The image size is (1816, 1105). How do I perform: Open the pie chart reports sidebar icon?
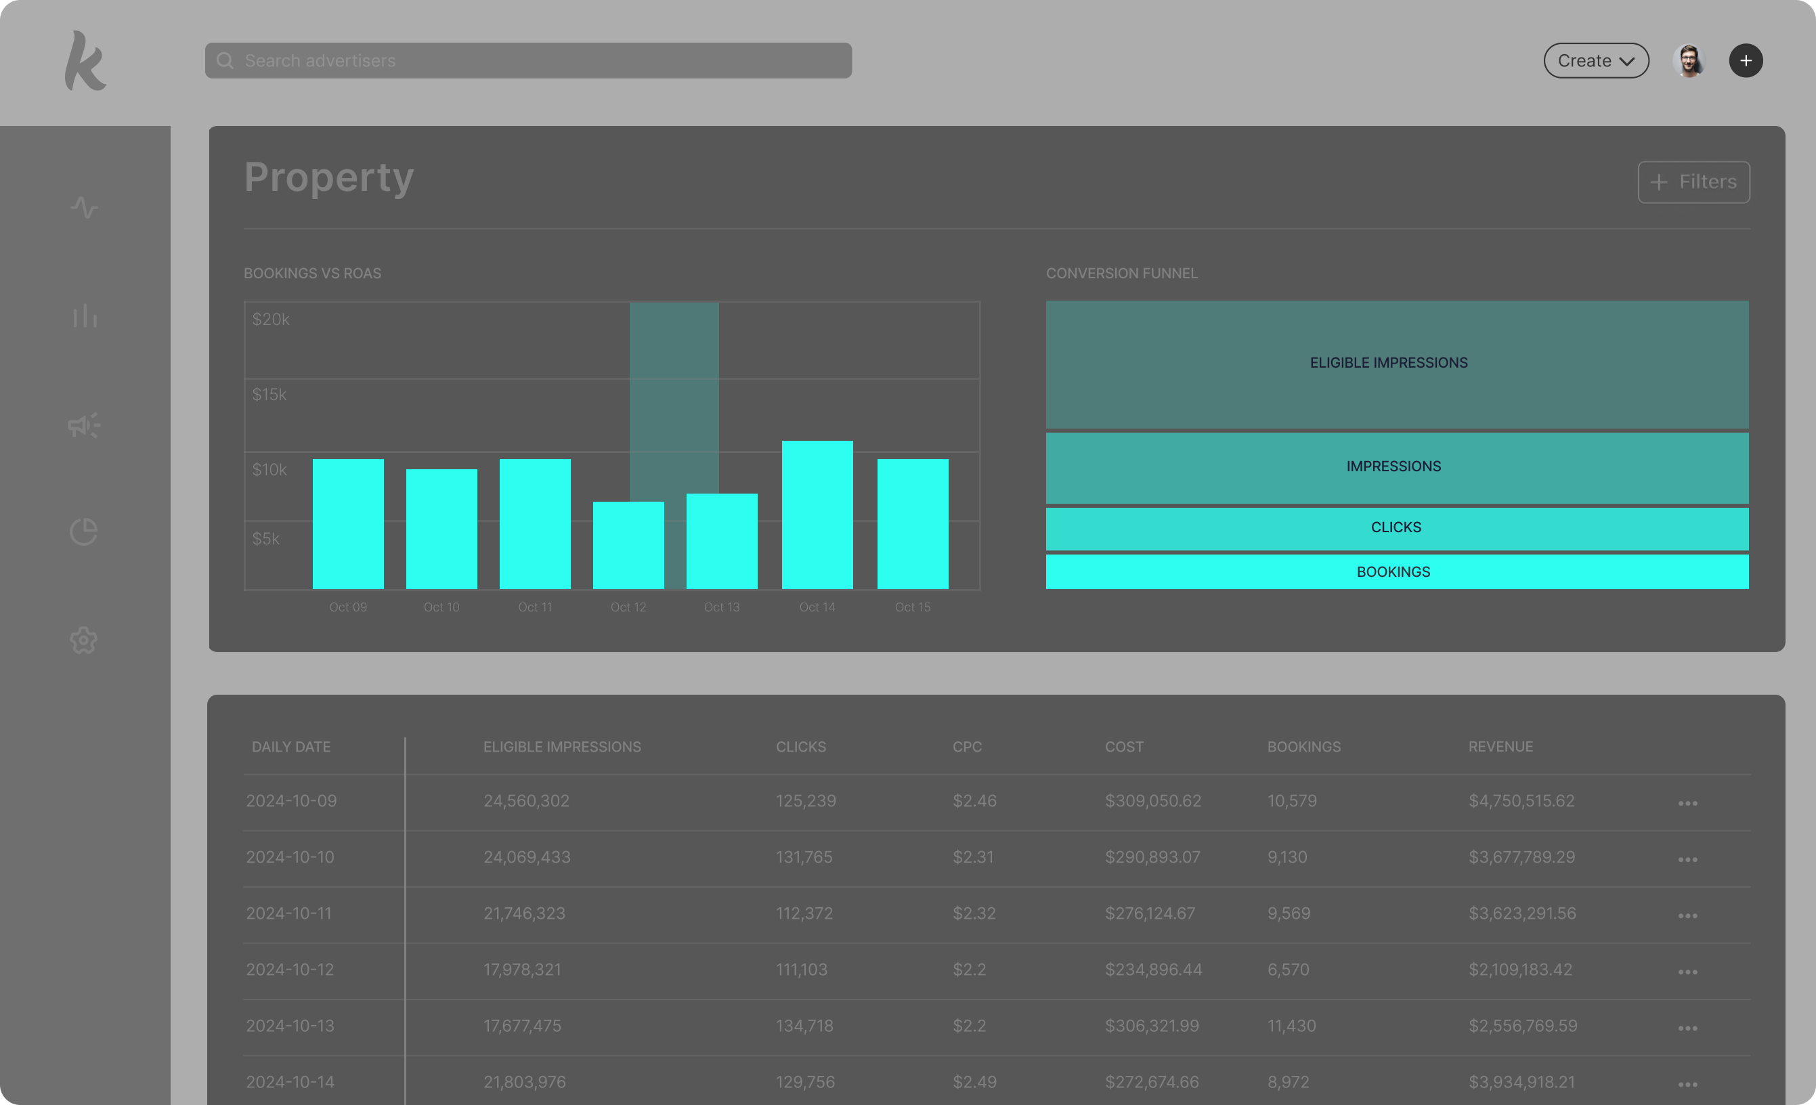pos(84,532)
